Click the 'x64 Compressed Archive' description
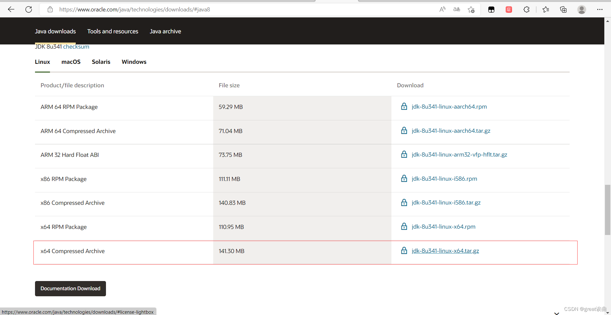The width and height of the screenshot is (611, 315). [73, 251]
